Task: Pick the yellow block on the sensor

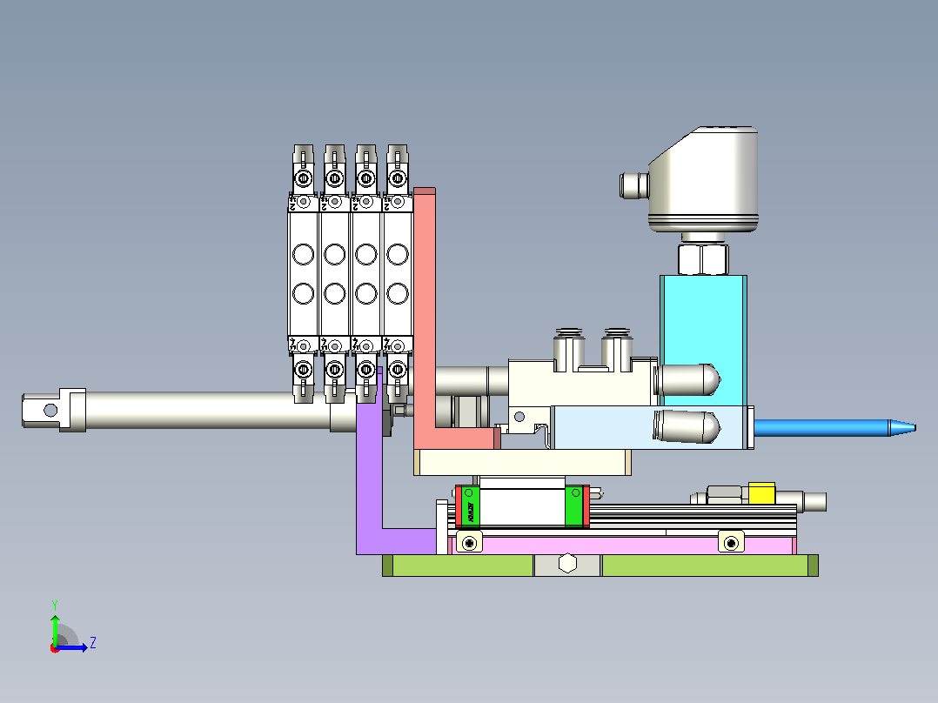Action: tap(761, 493)
